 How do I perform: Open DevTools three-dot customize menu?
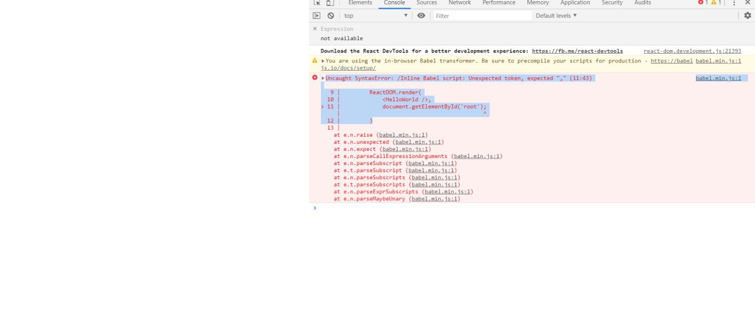[x=734, y=3]
